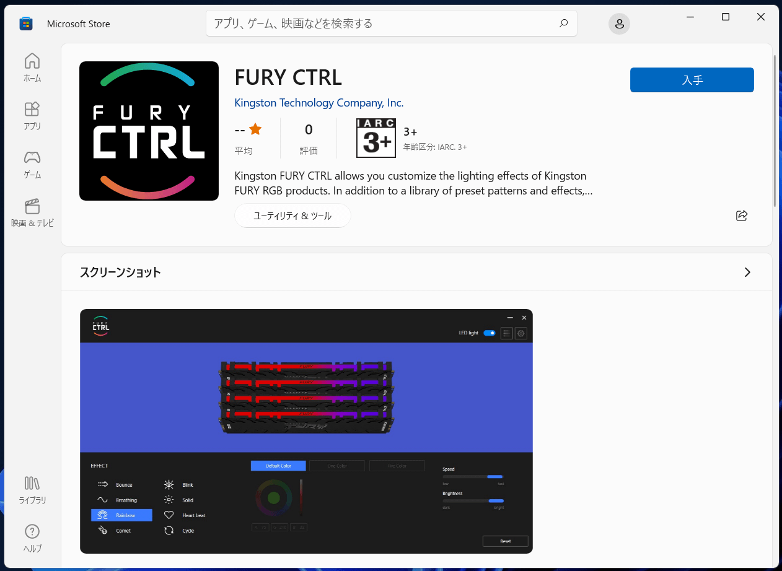The width and height of the screenshot is (782, 571).
Task: Click the orange rating star
Action: click(255, 129)
